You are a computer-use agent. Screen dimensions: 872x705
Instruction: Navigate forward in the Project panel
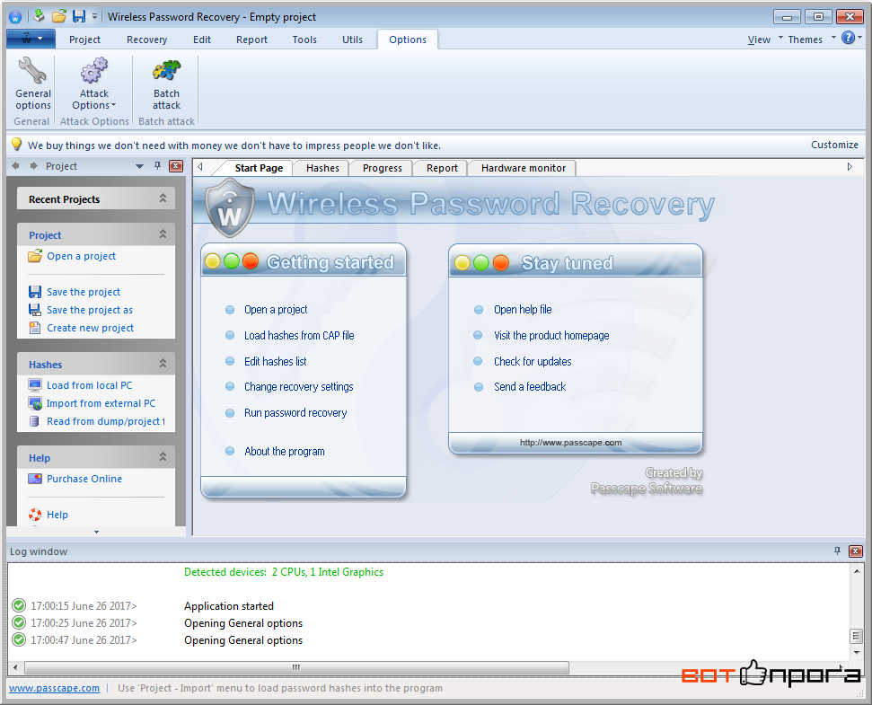click(34, 165)
